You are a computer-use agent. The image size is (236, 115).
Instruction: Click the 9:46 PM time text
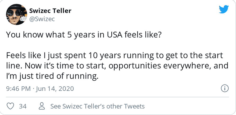coord(18,89)
